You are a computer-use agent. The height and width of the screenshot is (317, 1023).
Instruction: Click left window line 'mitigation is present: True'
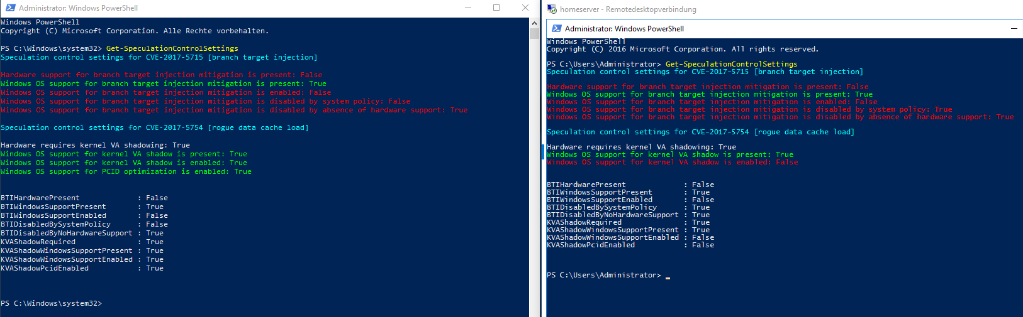[164, 83]
